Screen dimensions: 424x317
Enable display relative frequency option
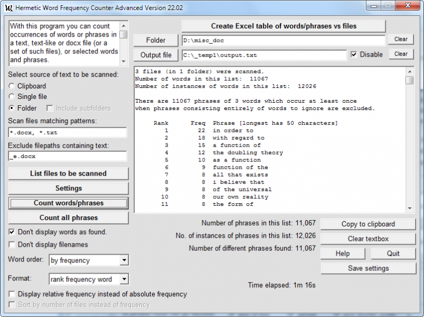(x=12, y=294)
